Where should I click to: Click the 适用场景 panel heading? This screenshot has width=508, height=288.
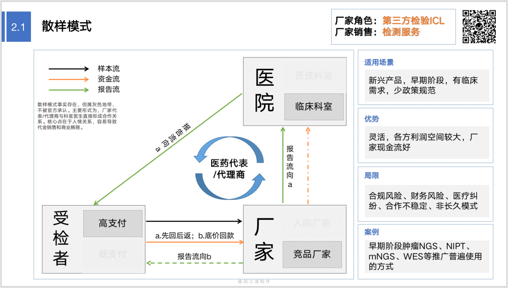379,62
